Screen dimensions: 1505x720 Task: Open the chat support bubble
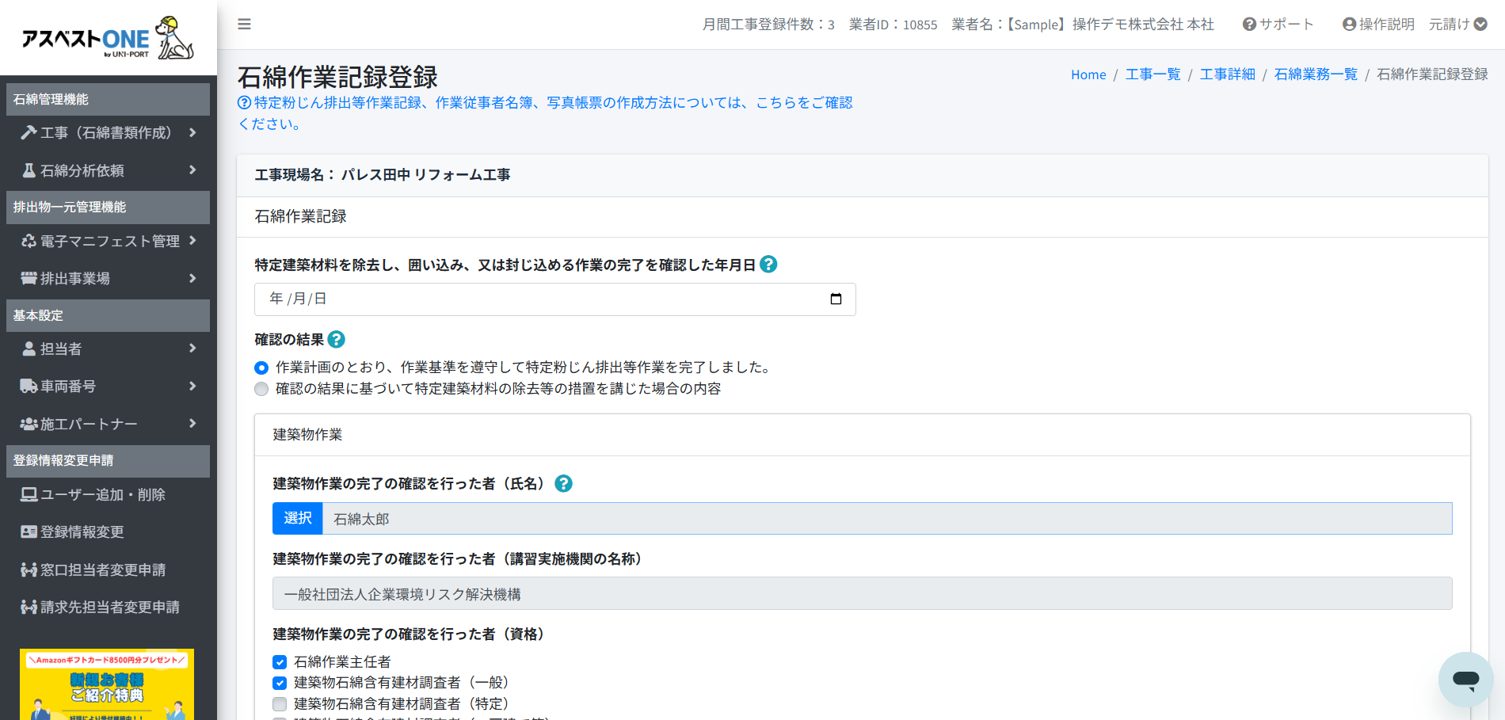1465,679
